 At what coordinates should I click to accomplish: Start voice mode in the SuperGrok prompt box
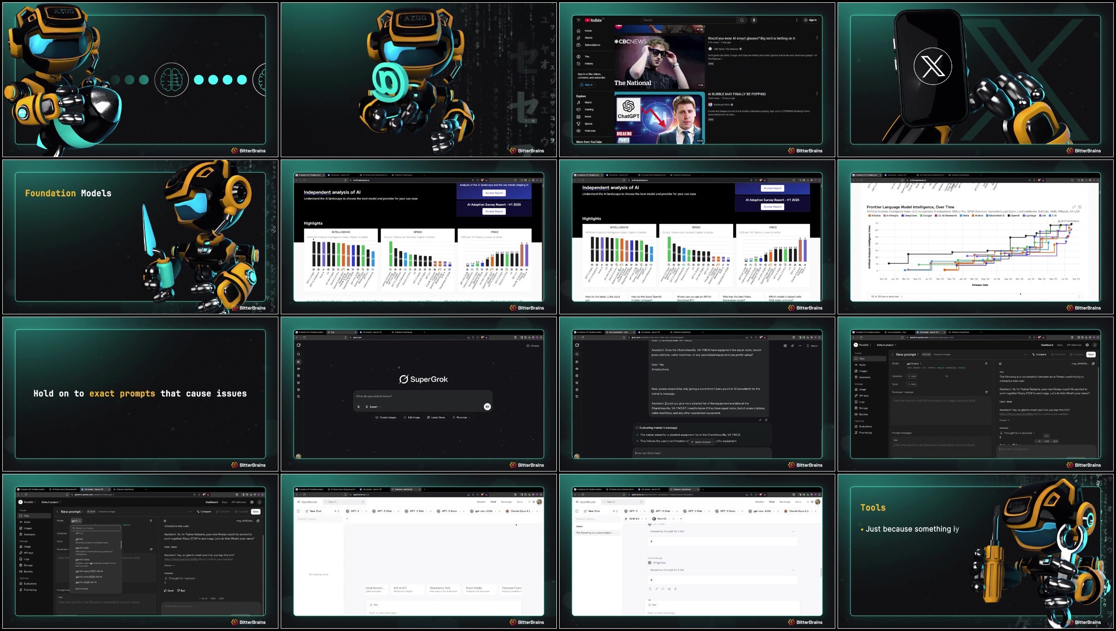pos(487,407)
